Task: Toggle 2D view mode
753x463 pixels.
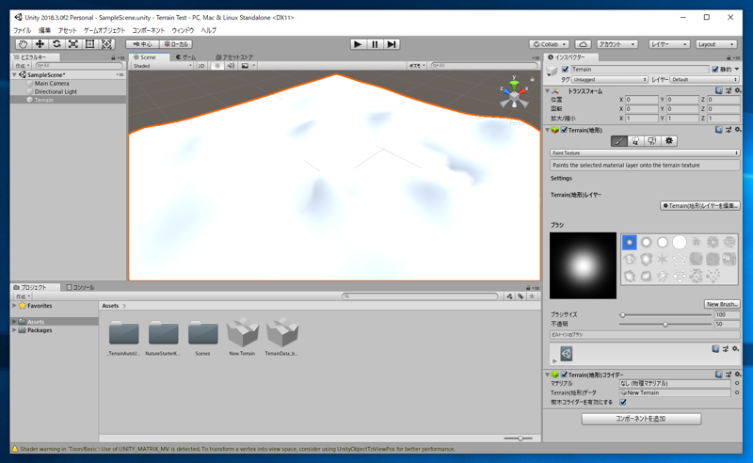Action: point(201,66)
